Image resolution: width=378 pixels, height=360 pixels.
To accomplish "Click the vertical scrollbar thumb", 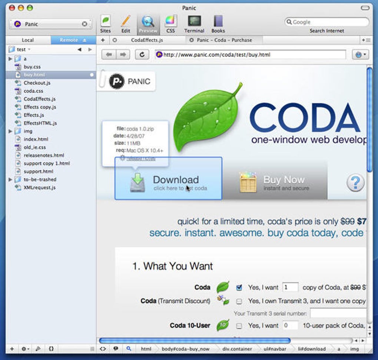I will pos(369,120).
